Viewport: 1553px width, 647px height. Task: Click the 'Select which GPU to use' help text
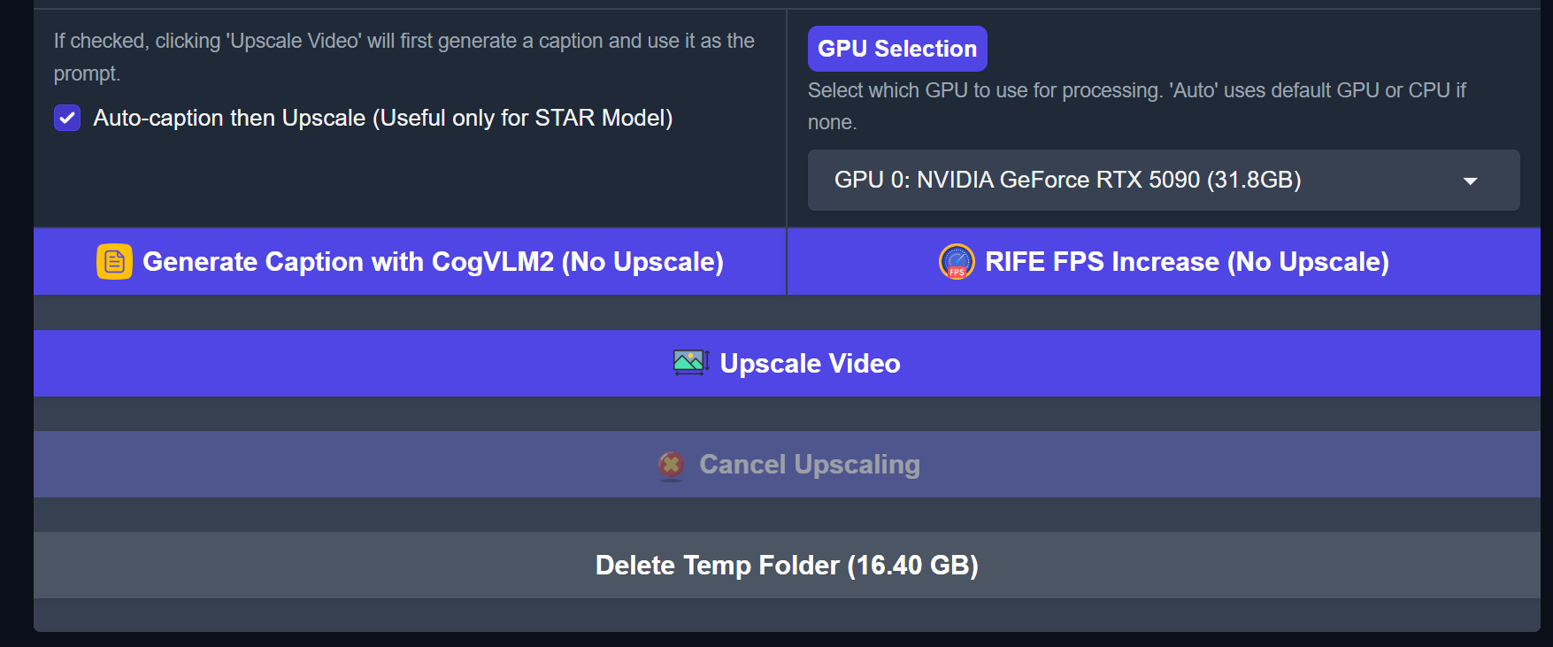click(x=1136, y=91)
